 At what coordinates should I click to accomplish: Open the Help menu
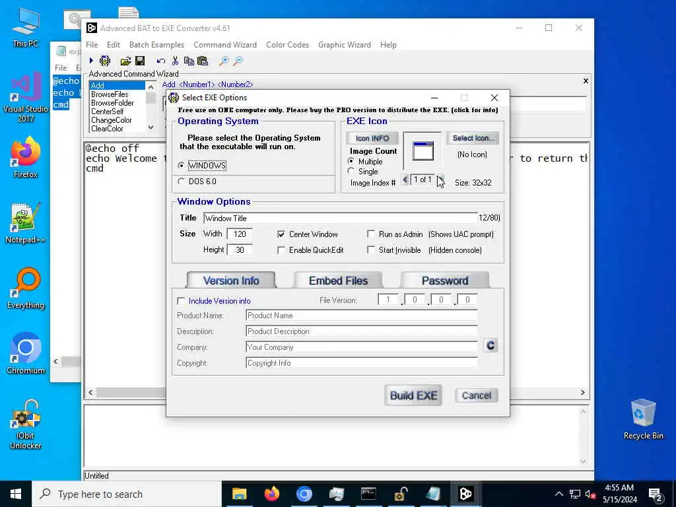coord(388,45)
